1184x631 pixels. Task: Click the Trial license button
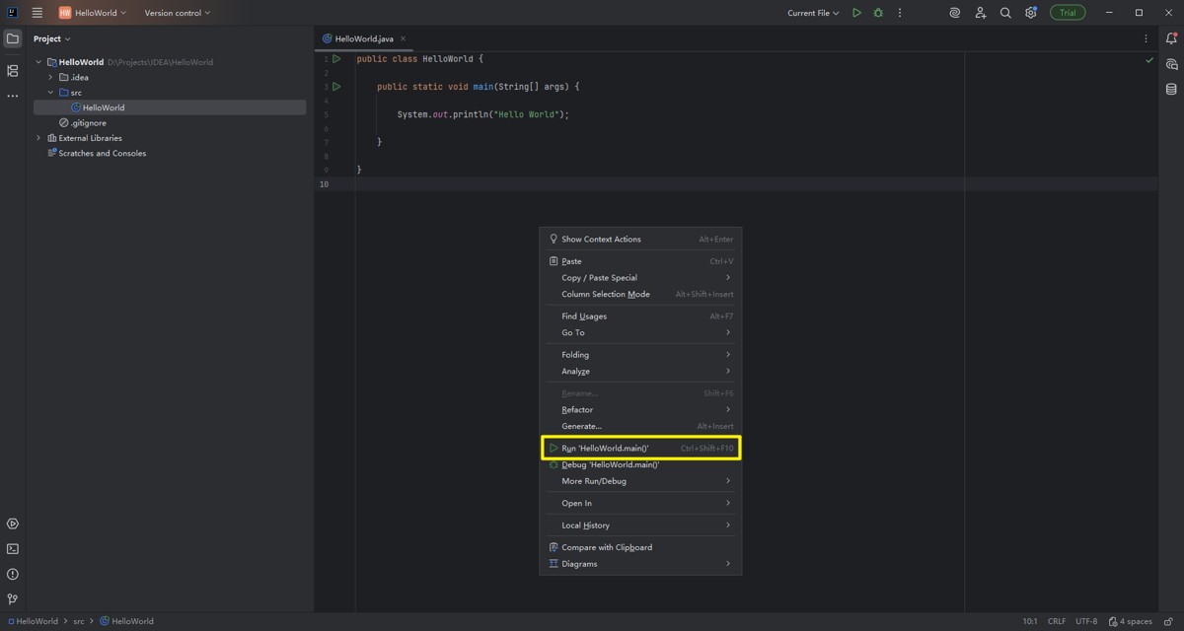(1068, 13)
